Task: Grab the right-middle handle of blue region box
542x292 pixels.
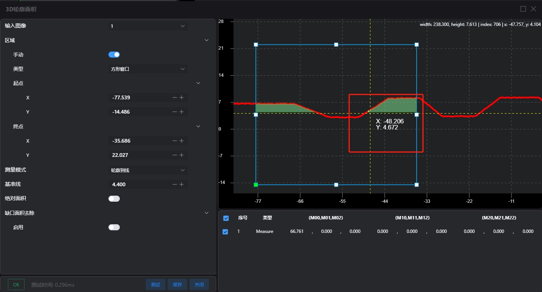Action: click(417, 114)
